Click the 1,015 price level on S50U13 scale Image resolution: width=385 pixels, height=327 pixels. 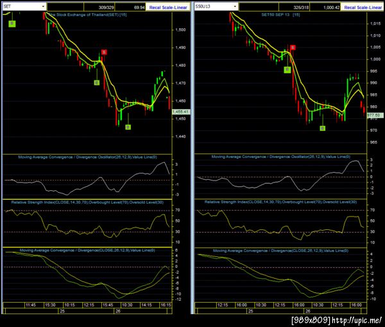[375, 24]
